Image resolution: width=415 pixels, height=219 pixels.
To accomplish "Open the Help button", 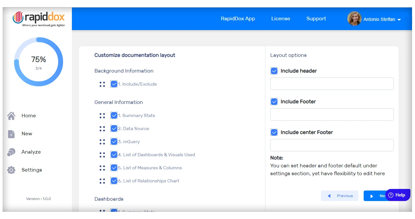I will pyautogui.click(x=398, y=195).
